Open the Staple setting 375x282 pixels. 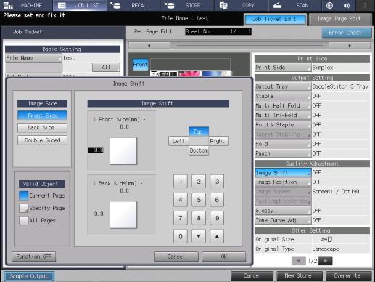coord(283,96)
